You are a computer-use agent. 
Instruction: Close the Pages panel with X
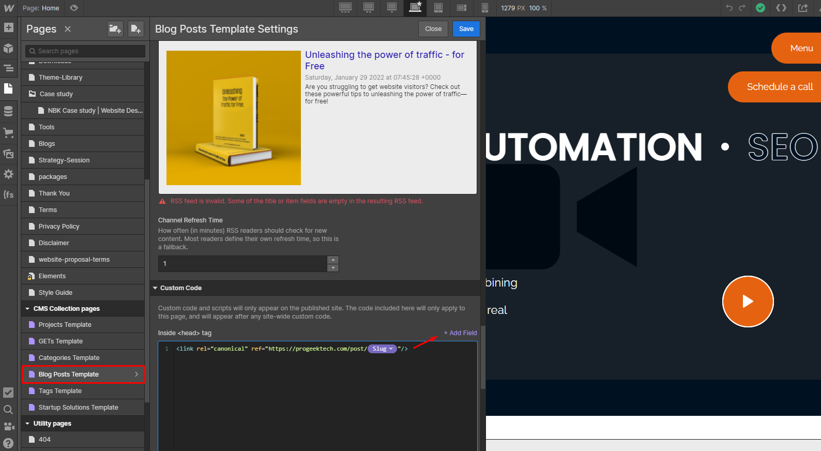(68, 29)
